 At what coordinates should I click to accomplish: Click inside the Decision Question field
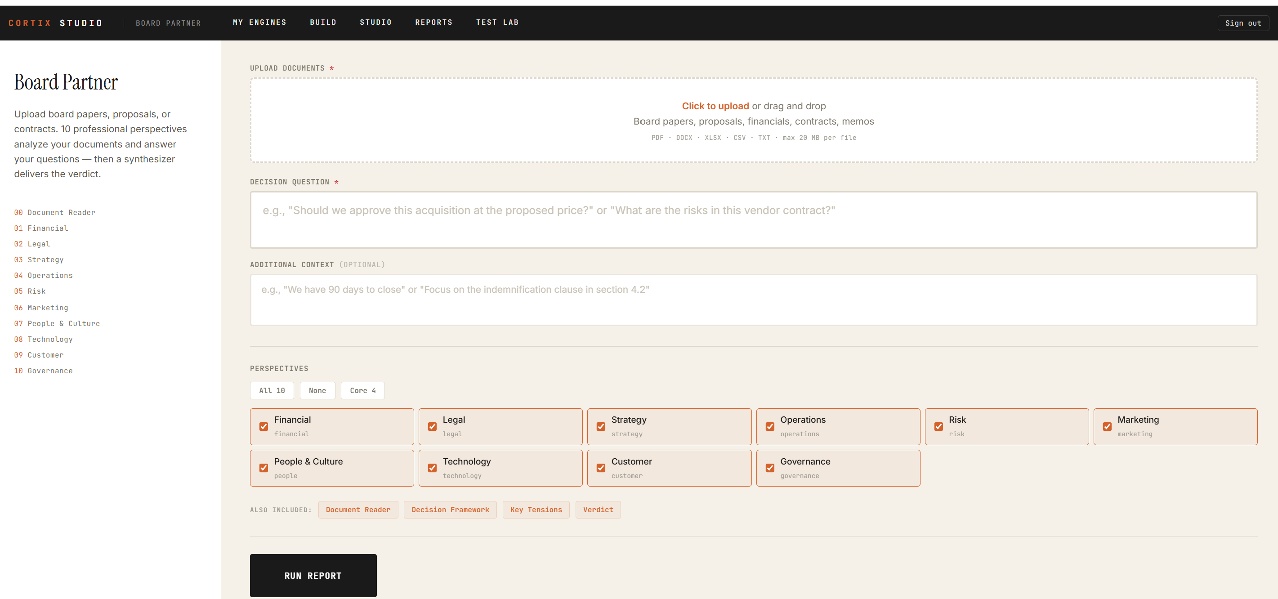(x=754, y=220)
